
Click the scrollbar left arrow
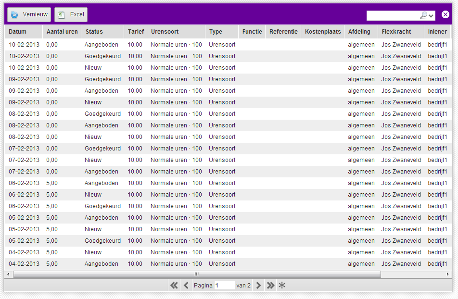(x=8, y=274)
